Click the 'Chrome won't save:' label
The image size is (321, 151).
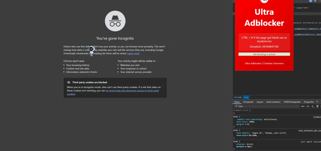tap(74, 61)
